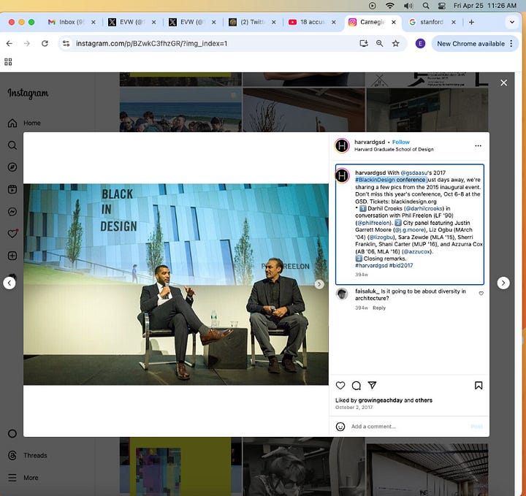The width and height of the screenshot is (526, 496).
Task: Like faisaluk_ comment with small heart
Action: 481,294
